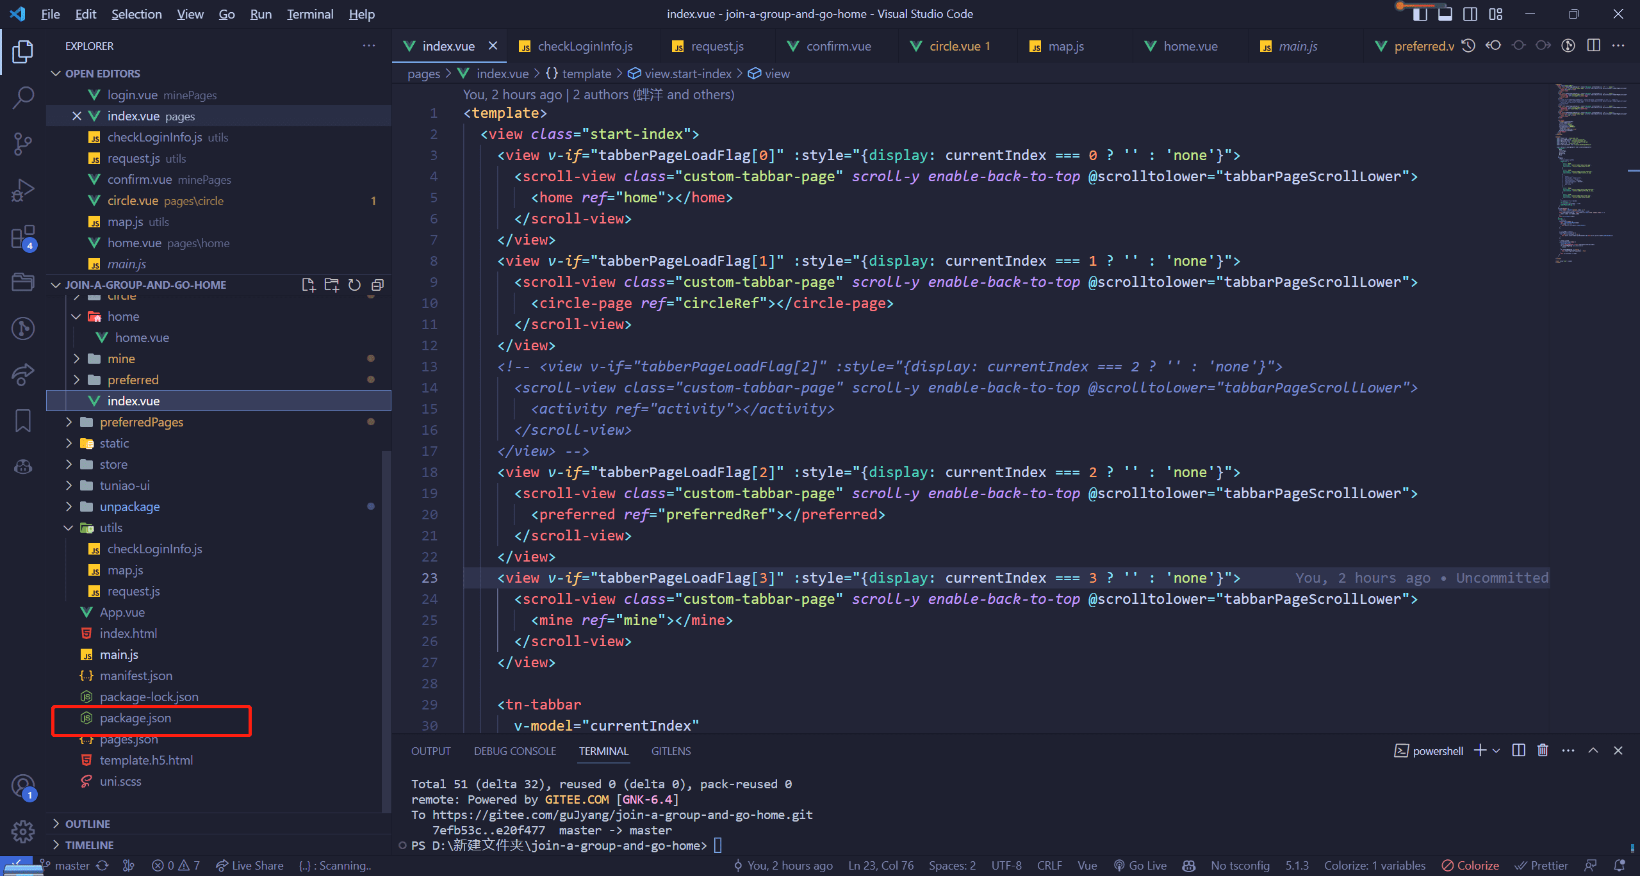The height and width of the screenshot is (876, 1640).
Task: Customize layout icon in title bar
Action: point(1495,14)
